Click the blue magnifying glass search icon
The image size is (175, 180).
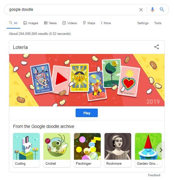(x=162, y=10)
